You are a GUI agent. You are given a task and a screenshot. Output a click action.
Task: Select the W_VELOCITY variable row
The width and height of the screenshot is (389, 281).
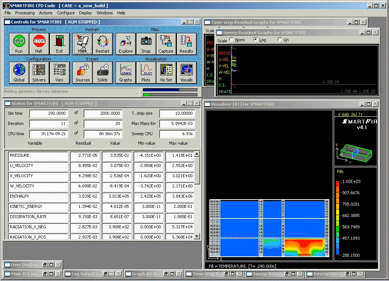(101, 186)
